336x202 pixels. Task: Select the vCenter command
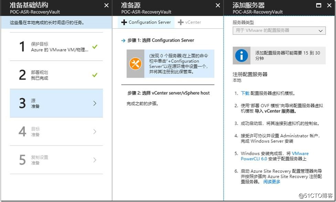(189, 22)
